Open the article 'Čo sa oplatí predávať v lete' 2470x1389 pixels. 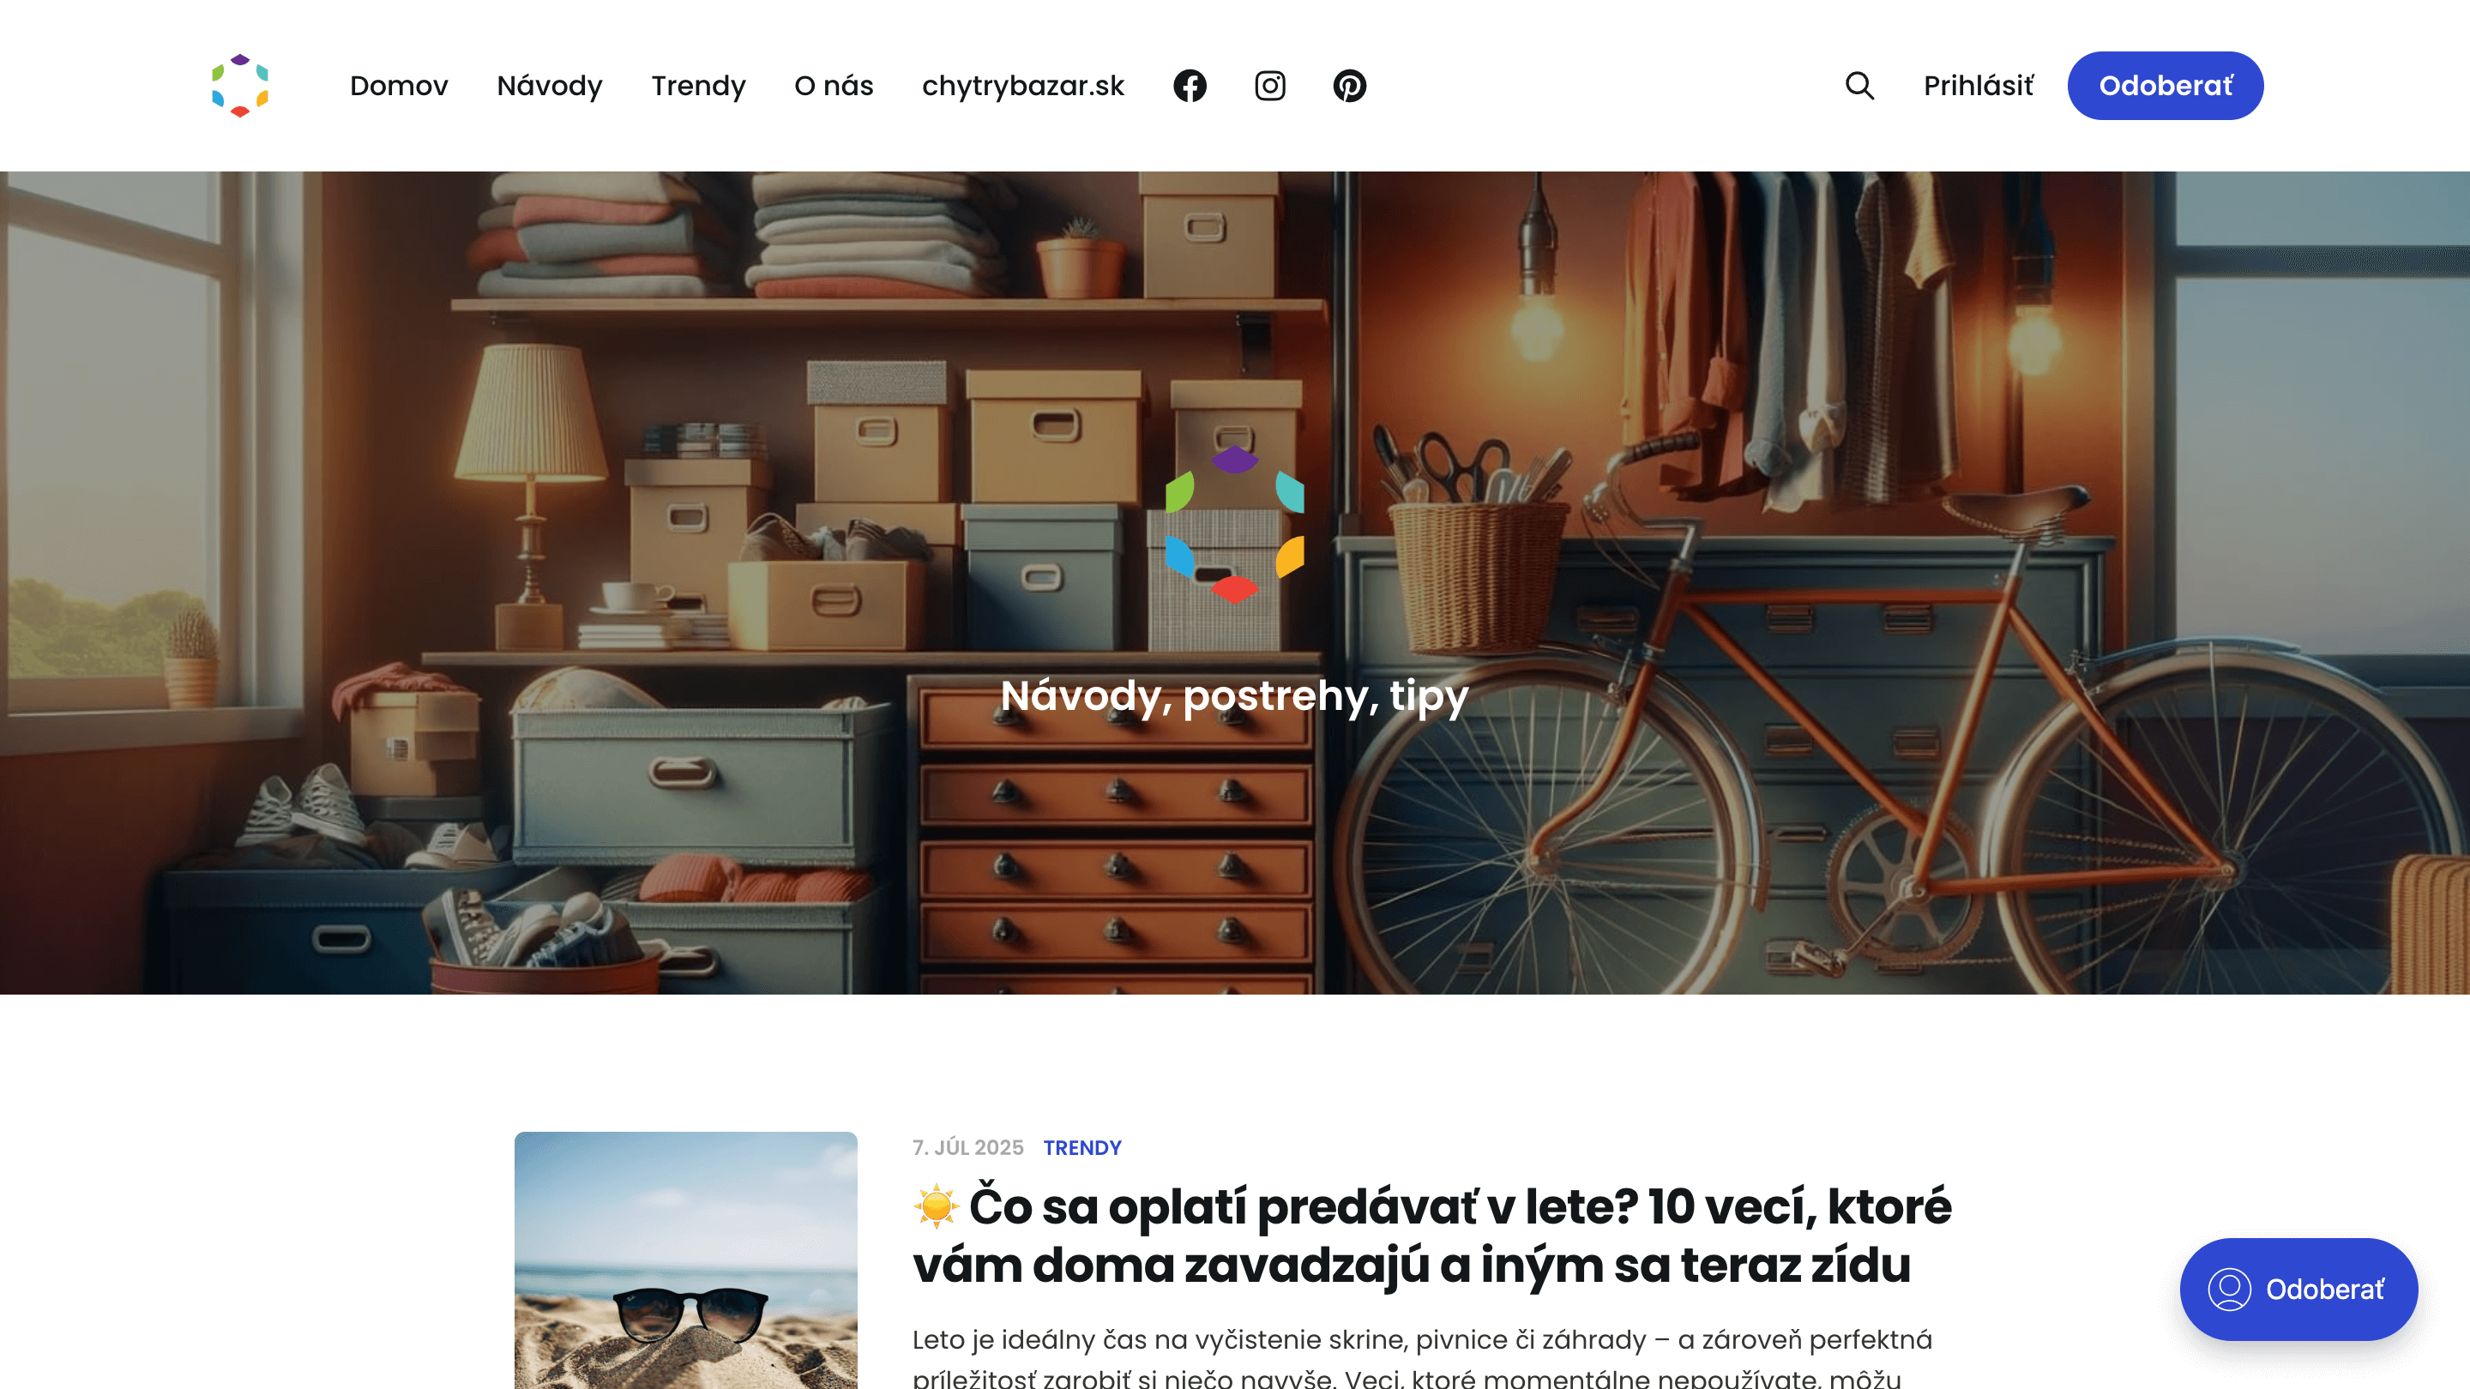pyautogui.click(x=1431, y=1235)
